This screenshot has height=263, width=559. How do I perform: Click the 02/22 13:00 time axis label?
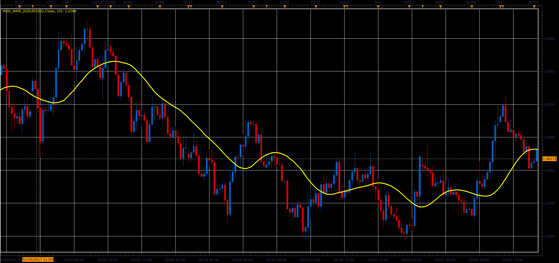pyautogui.click(x=310, y=260)
